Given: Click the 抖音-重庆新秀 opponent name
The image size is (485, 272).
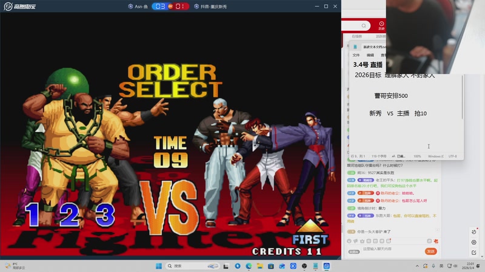Looking at the screenshot, I should [x=213, y=6].
